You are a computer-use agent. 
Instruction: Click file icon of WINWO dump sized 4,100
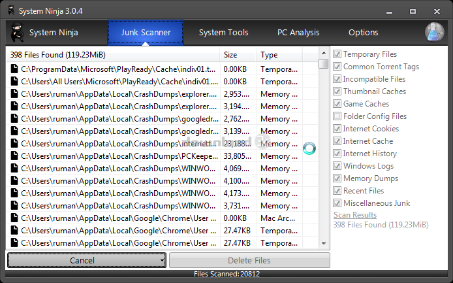14,181
